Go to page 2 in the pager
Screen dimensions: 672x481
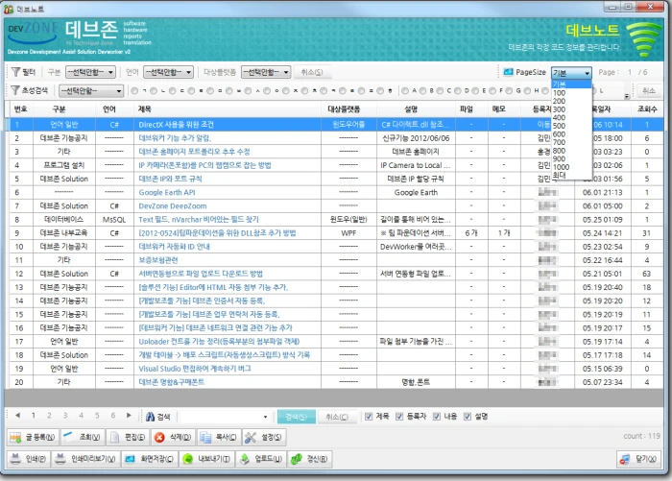49,415
